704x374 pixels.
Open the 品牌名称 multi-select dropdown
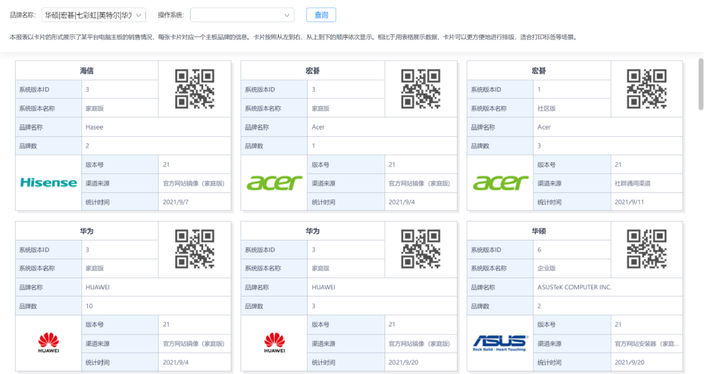[x=95, y=15]
